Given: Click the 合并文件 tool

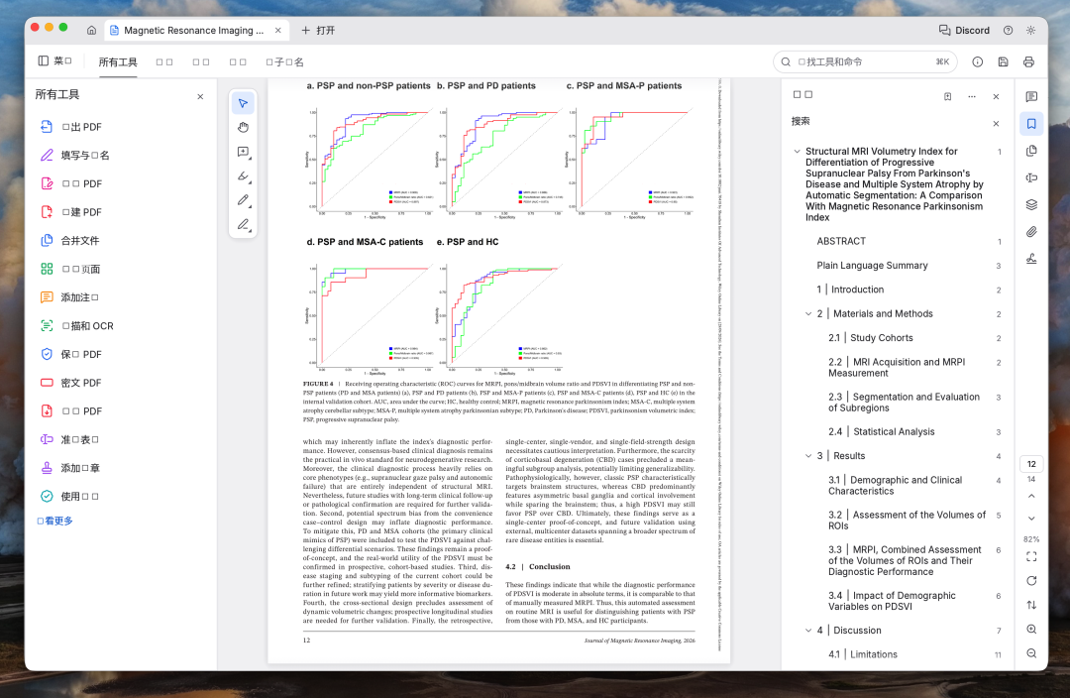Looking at the screenshot, I should [80, 240].
